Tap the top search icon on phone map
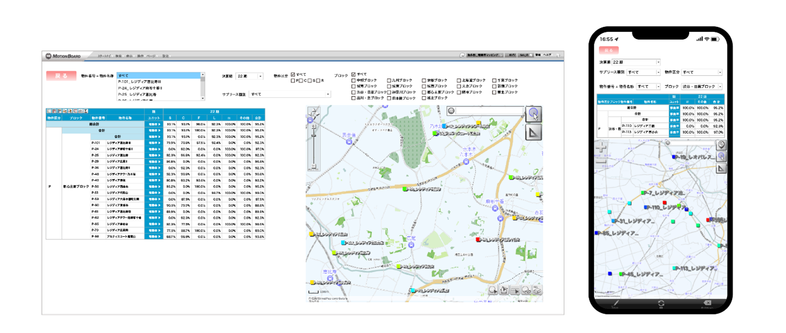The width and height of the screenshot is (786, 333). (x=722, y=145)
